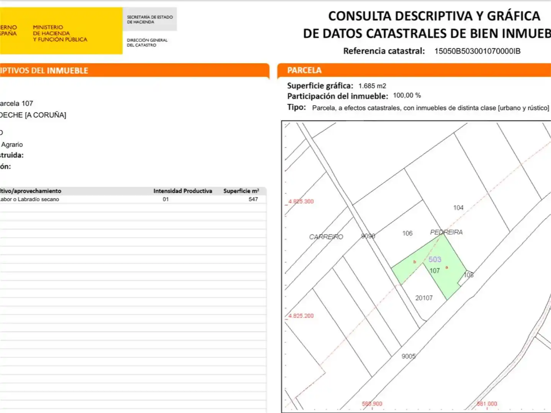Click parcel label 107 on the map
The height and width of the screenshot is (413, 551).
pyautogui.click(x=434, y=271)
